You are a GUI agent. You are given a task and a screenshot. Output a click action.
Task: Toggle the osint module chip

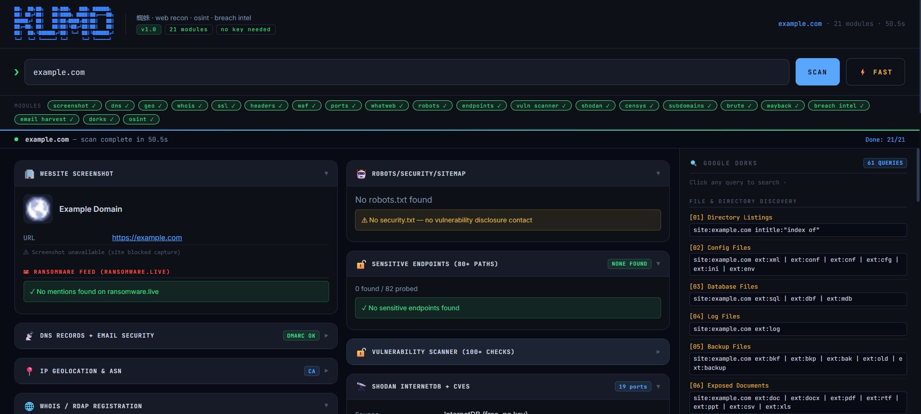[141, 119]
